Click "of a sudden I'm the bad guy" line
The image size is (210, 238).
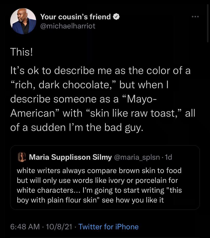[x=77, y=127]
